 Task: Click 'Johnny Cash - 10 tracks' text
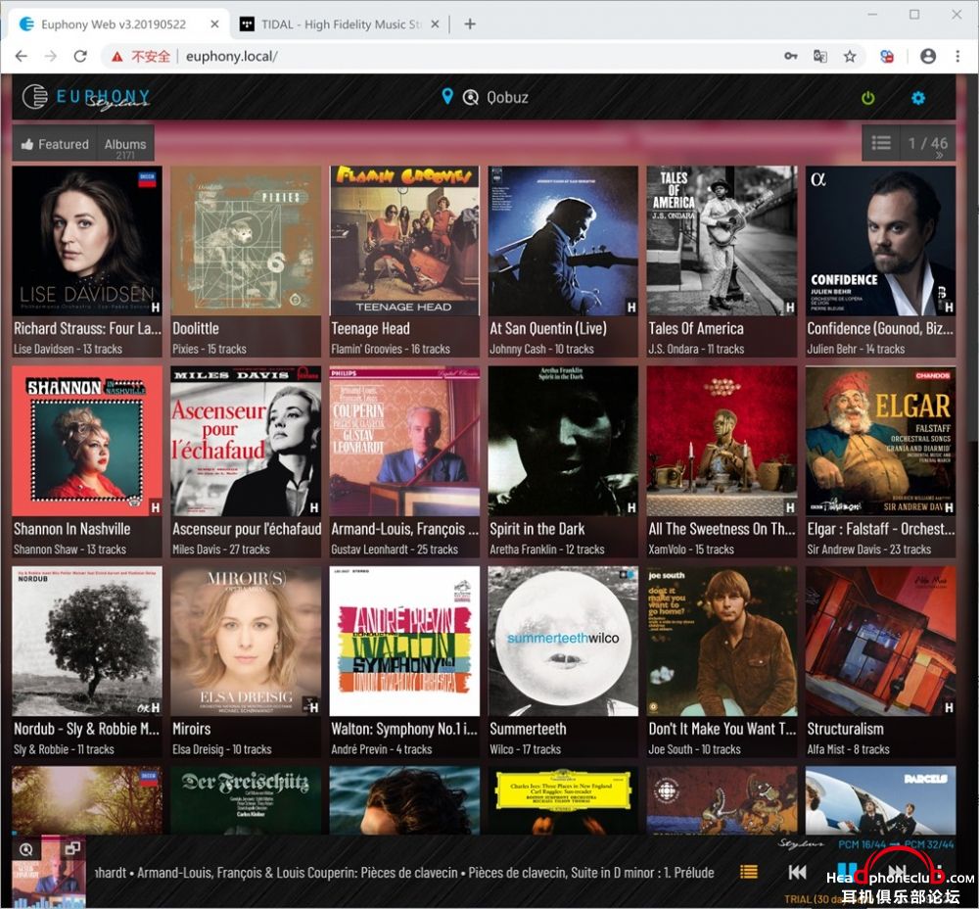(x=541, y=350)
